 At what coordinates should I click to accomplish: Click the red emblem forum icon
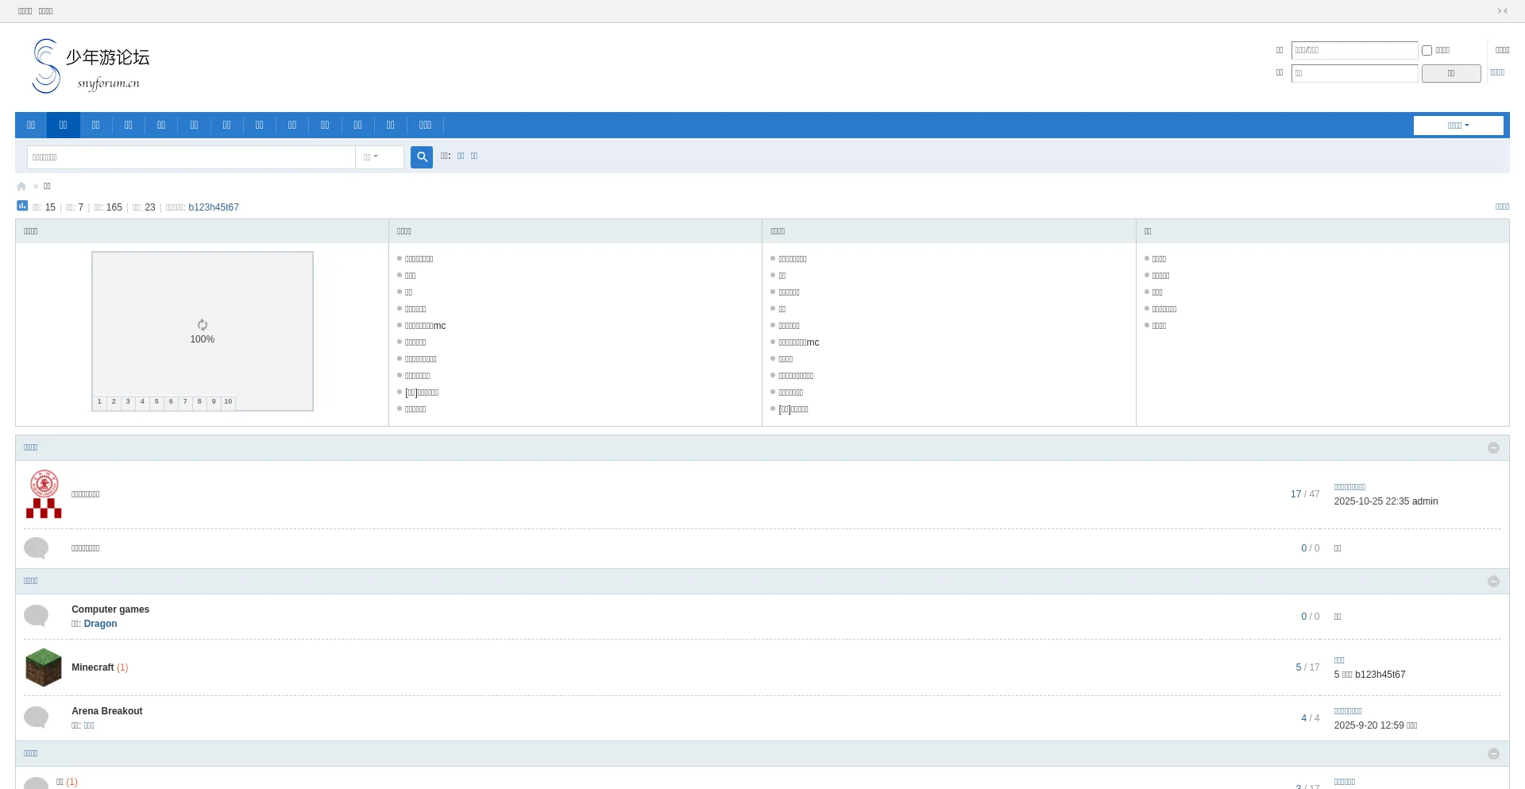pos(44,494)
